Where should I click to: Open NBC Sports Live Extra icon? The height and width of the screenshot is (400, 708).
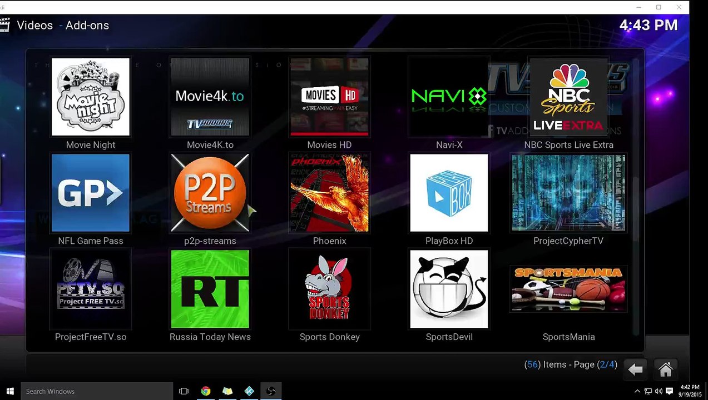tap(568, 97)
